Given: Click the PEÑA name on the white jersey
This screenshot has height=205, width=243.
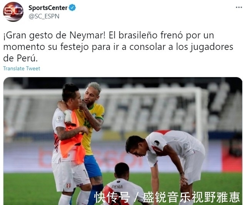Looking at the screenshot, I should [117, 187].
